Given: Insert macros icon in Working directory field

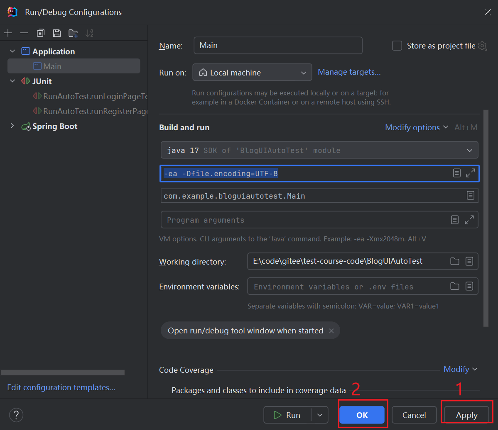Looking at the screenshot, I should click(469, 261).
